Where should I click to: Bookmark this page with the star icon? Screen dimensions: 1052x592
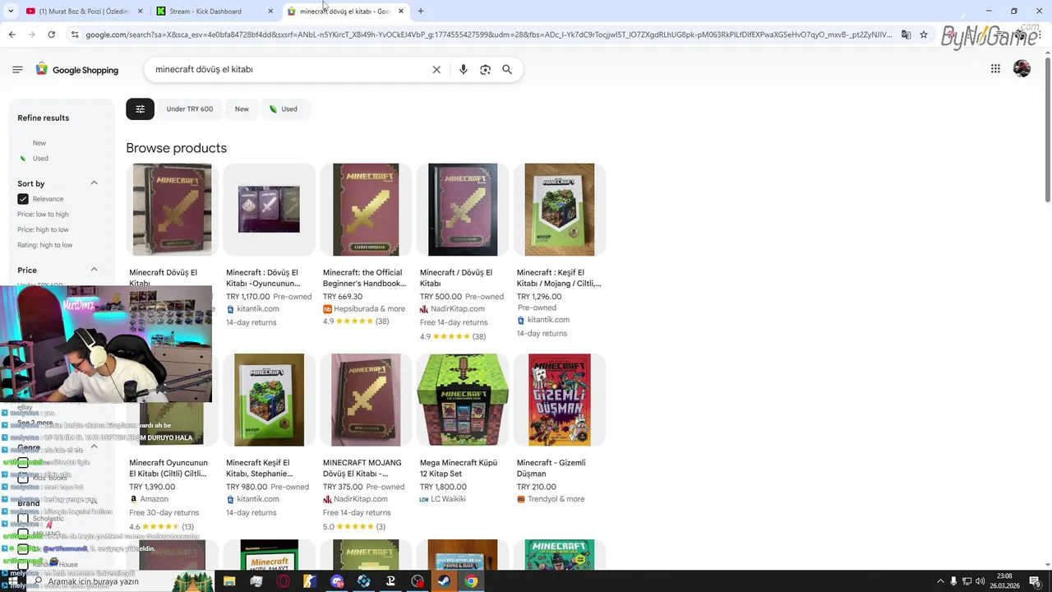(x=924, y=35)
